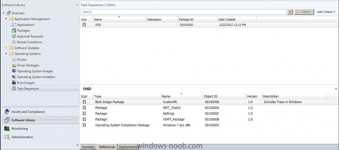The height and width of the screenshot is (150, 339).
Task: Click the Assets and Compliance workspace icon
Action: click(x=7, y=111)
